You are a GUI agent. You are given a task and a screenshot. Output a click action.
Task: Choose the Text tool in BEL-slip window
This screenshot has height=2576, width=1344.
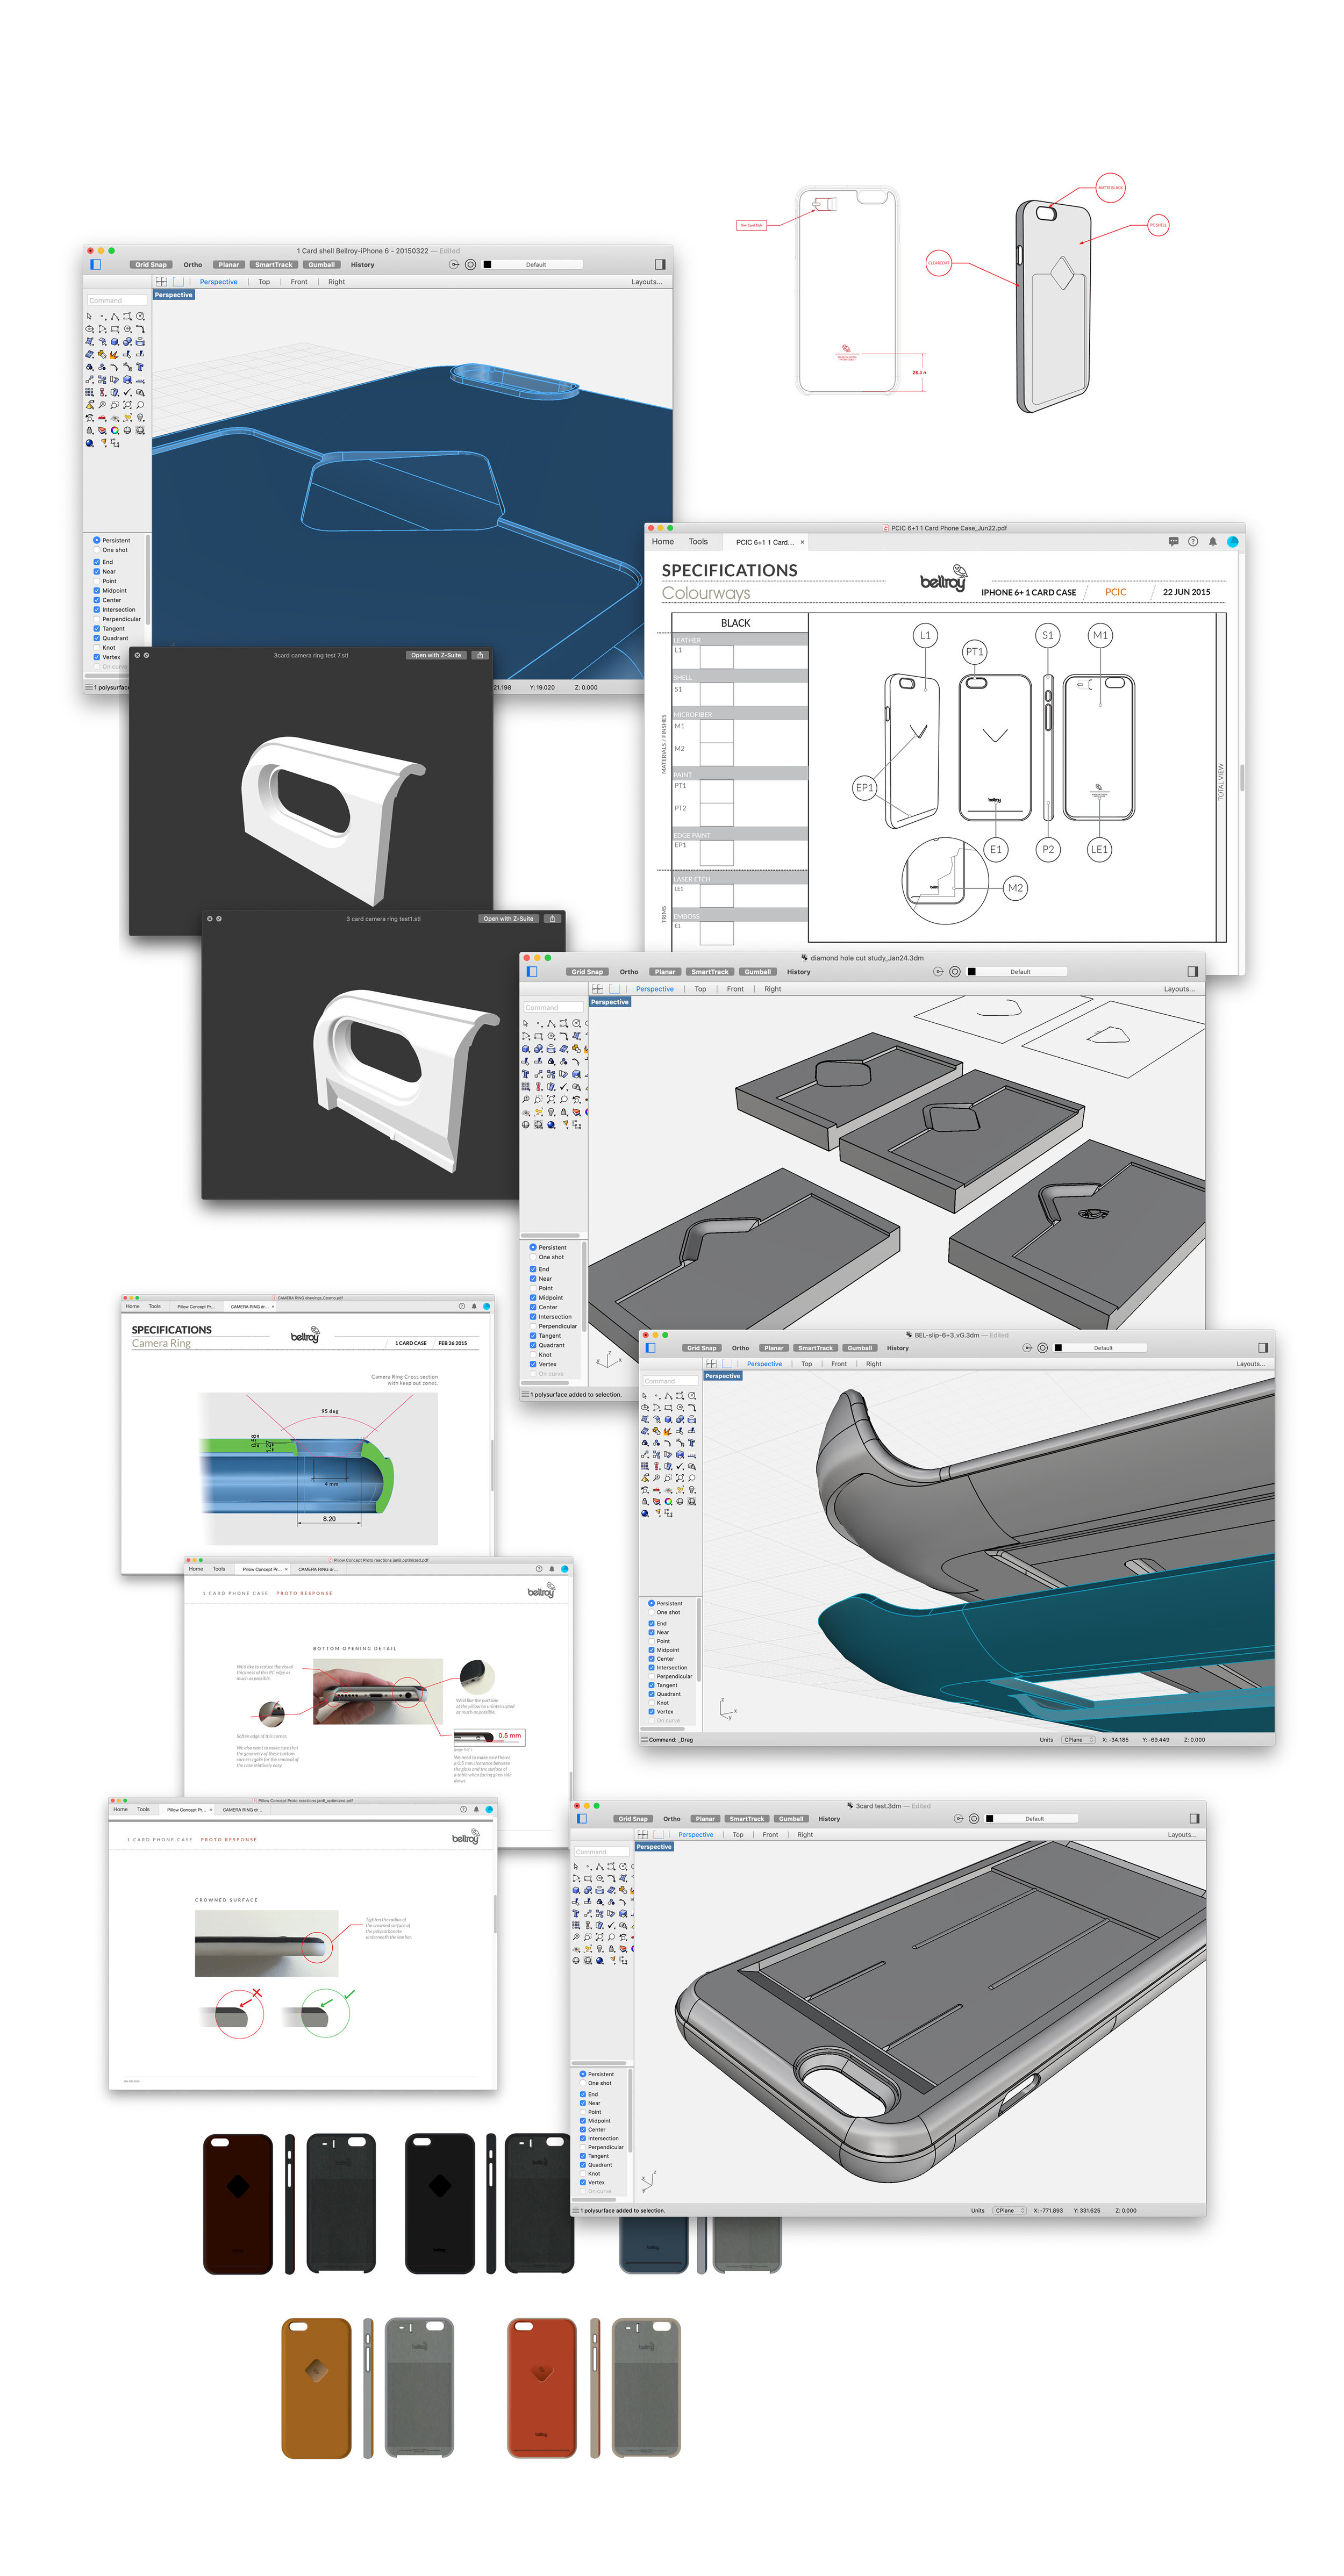(692, 1443)
